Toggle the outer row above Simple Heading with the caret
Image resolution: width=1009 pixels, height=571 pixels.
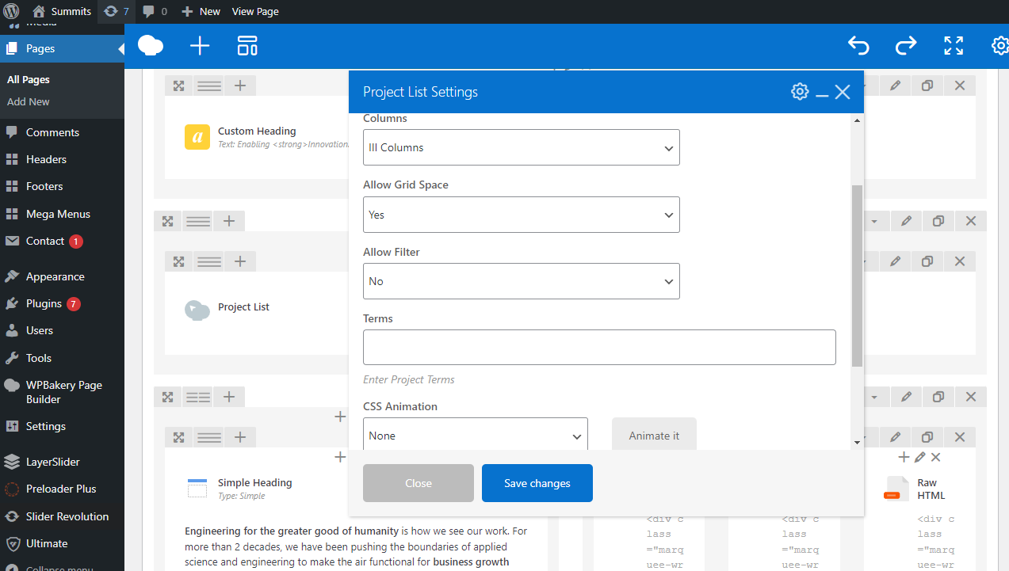[874, 397]
